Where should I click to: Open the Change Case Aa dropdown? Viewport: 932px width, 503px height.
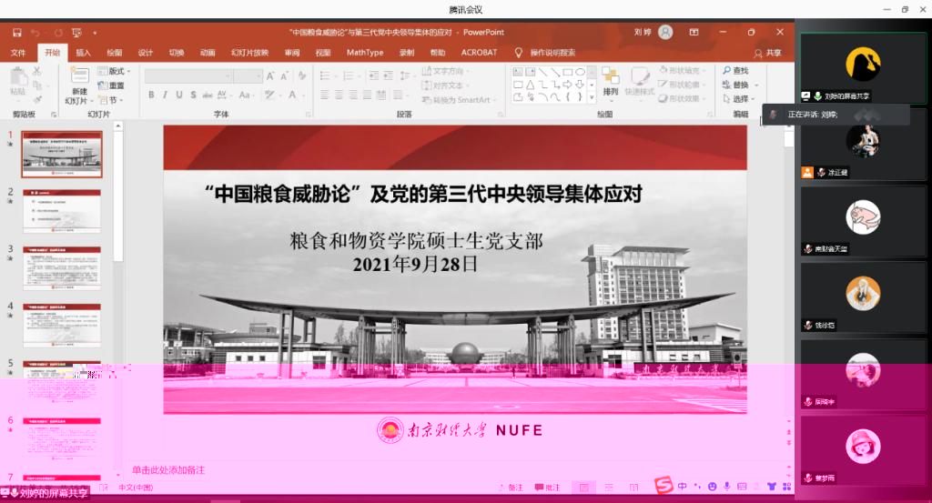pos(245,95)
